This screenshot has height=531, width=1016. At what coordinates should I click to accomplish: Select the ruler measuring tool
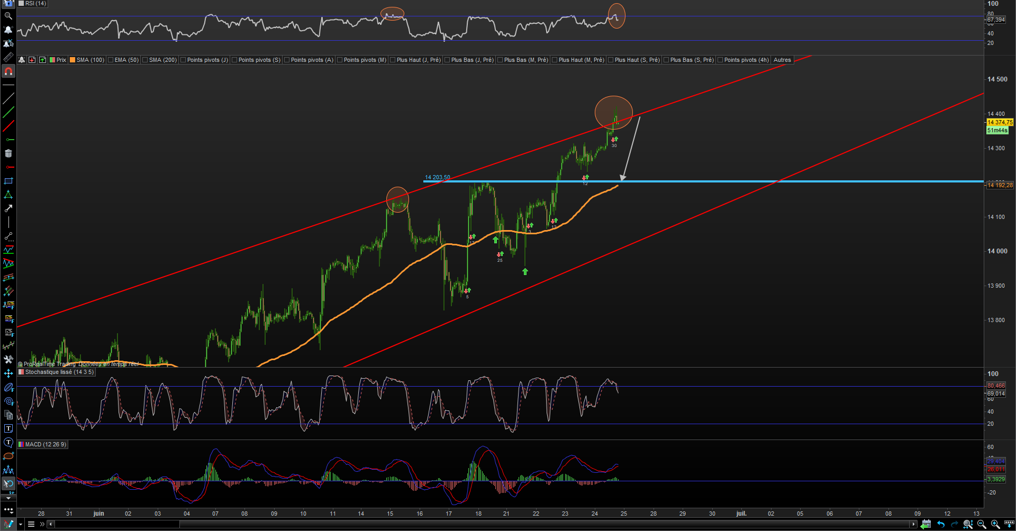tap(8, 57)
